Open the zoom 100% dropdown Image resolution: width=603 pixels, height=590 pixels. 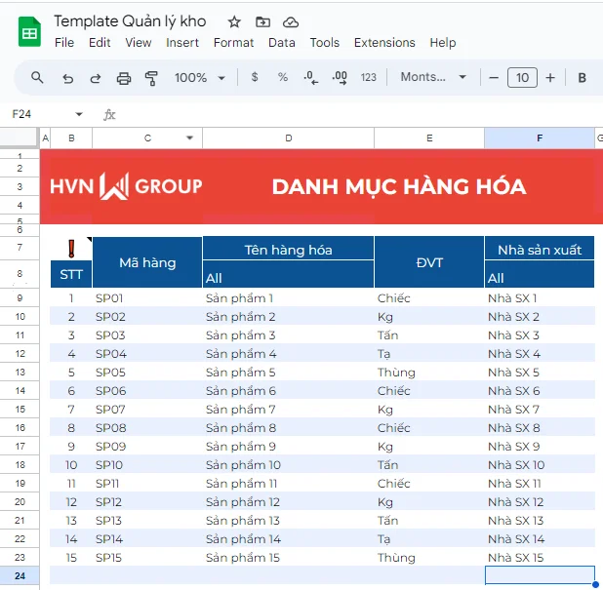(x=200, y=78)
